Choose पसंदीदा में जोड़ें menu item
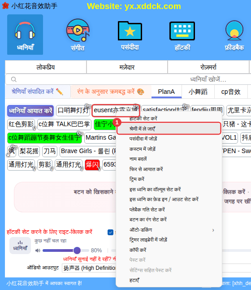The image size is (251, 290). 169,139
